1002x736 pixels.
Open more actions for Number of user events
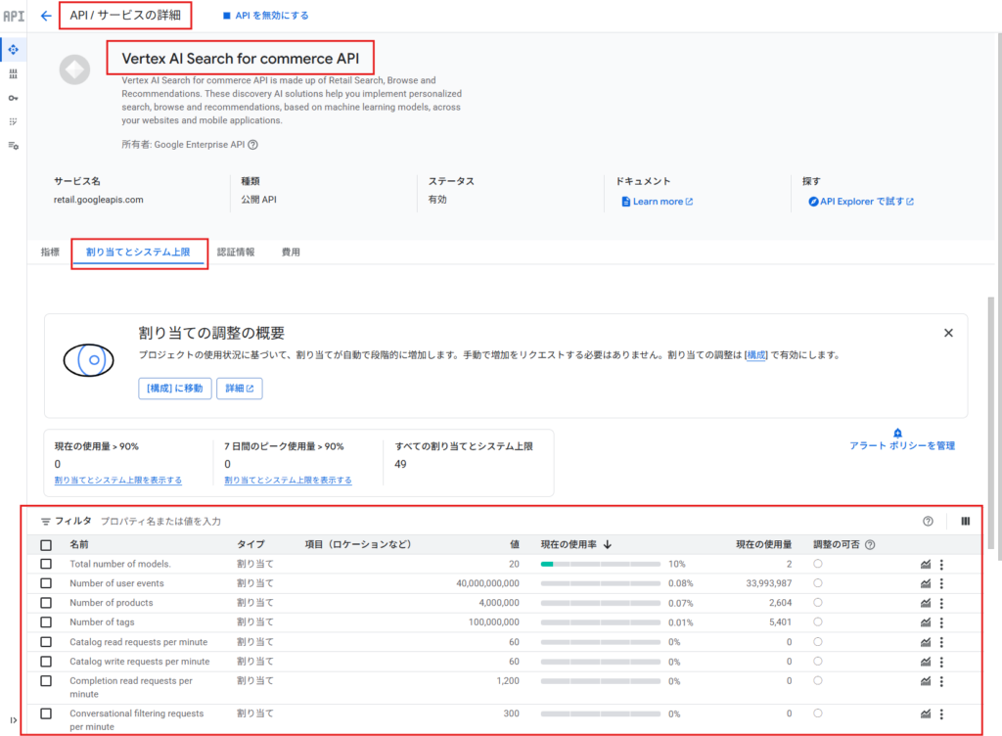click(x=941, y=583)
